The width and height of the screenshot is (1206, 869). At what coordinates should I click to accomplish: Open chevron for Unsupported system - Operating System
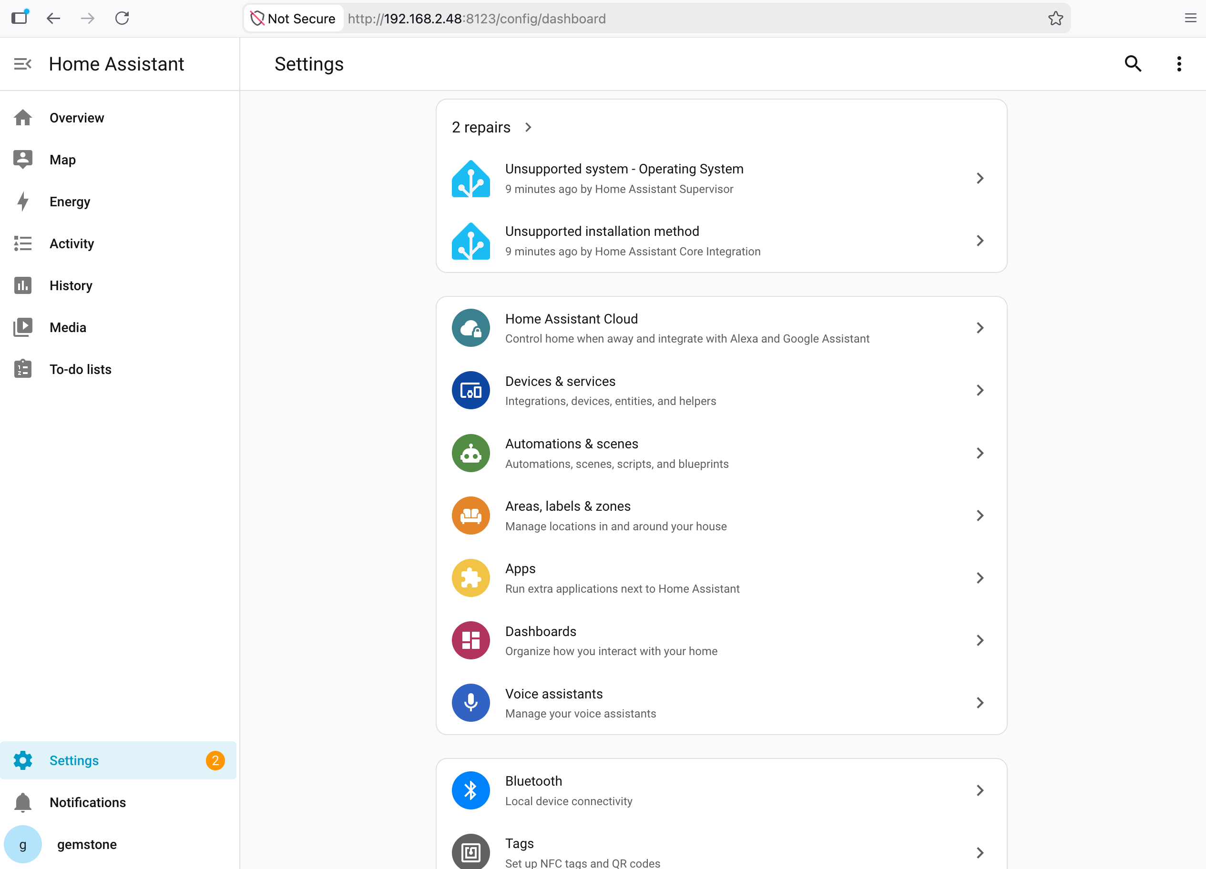(980, 178)
